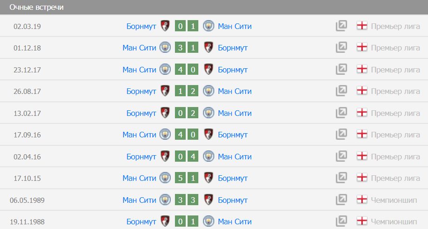
Task: Click external link icon for 26.08.17 match
Action: click(x=341, y=91)
